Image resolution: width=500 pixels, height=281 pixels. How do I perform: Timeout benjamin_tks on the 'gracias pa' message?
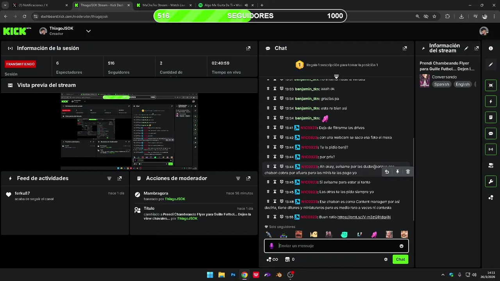[x=275, y=98]
